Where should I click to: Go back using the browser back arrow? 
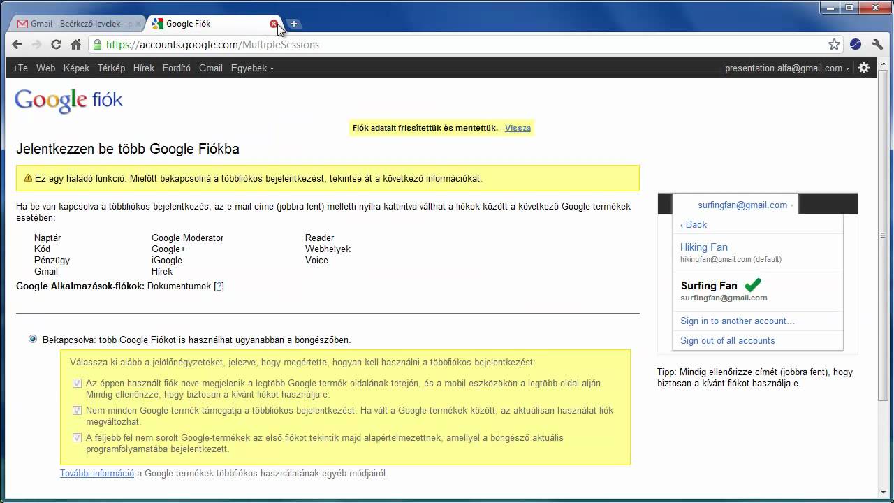[17, 45]
